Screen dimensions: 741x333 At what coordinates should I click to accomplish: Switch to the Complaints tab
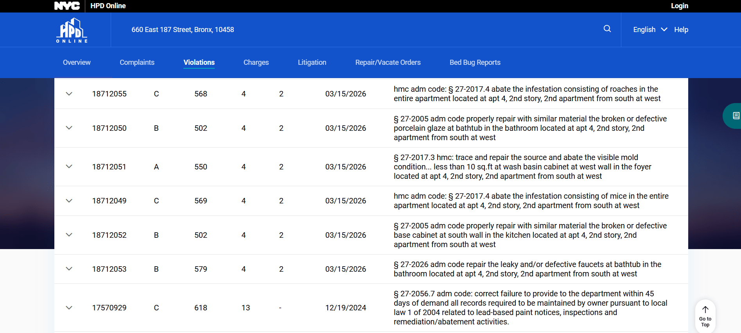(137, 62)
